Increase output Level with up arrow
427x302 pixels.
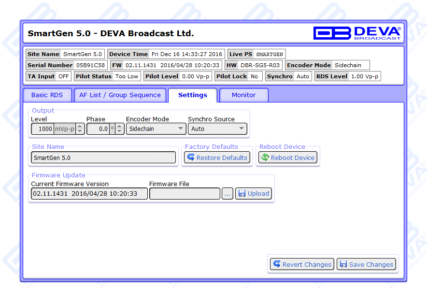[x=80, y=127]
